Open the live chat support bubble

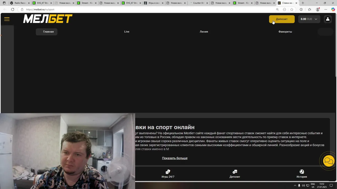tap(329, 161)
